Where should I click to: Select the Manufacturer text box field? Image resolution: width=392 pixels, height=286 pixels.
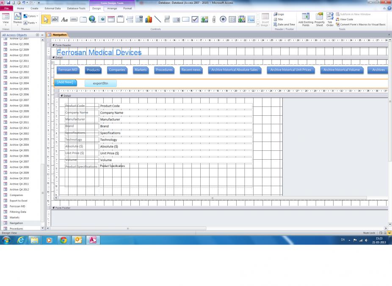pos(176,119)
